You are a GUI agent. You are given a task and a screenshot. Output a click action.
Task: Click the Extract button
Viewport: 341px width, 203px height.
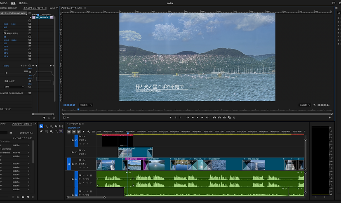coord(219,118)
